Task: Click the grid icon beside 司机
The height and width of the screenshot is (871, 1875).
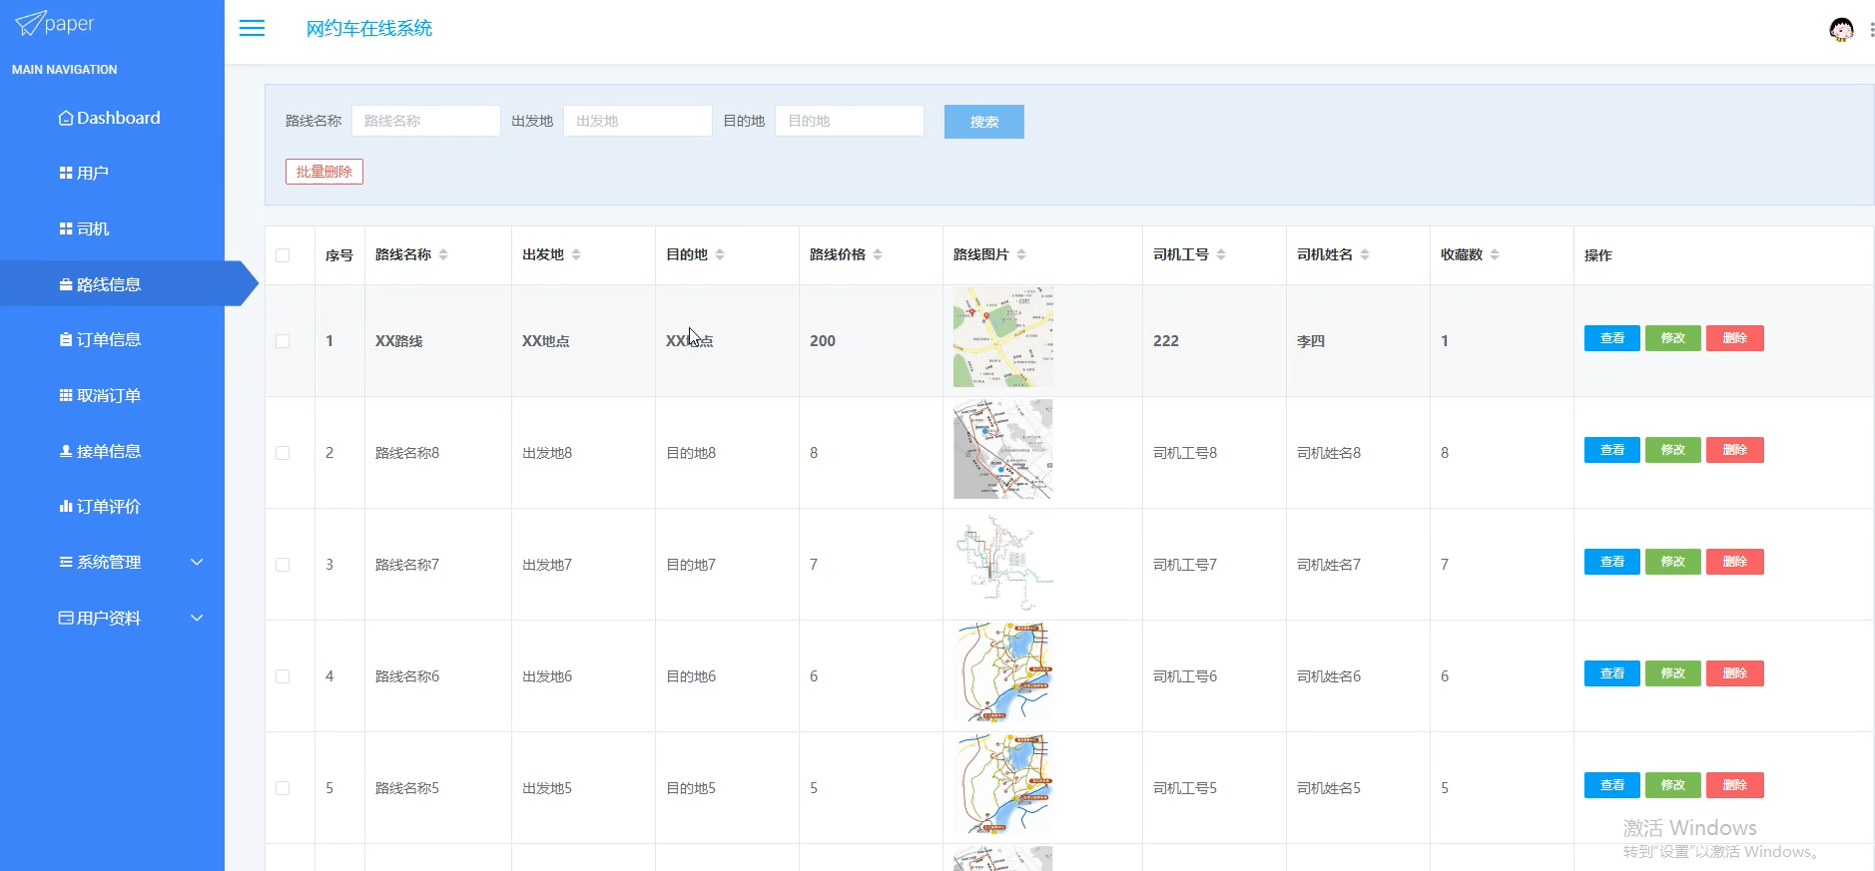Action: click(x=66, y=228)
